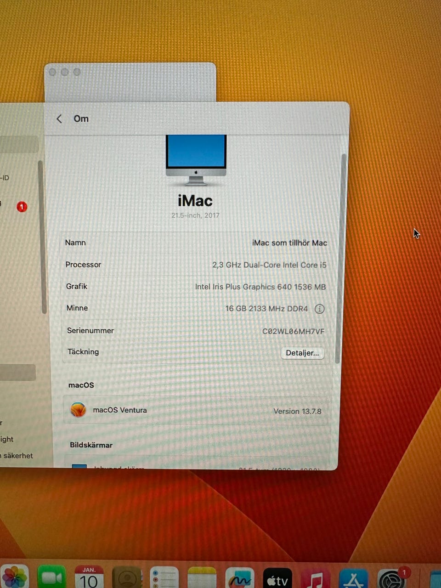Select the säkerhet sidebar item

click(18, 456)
